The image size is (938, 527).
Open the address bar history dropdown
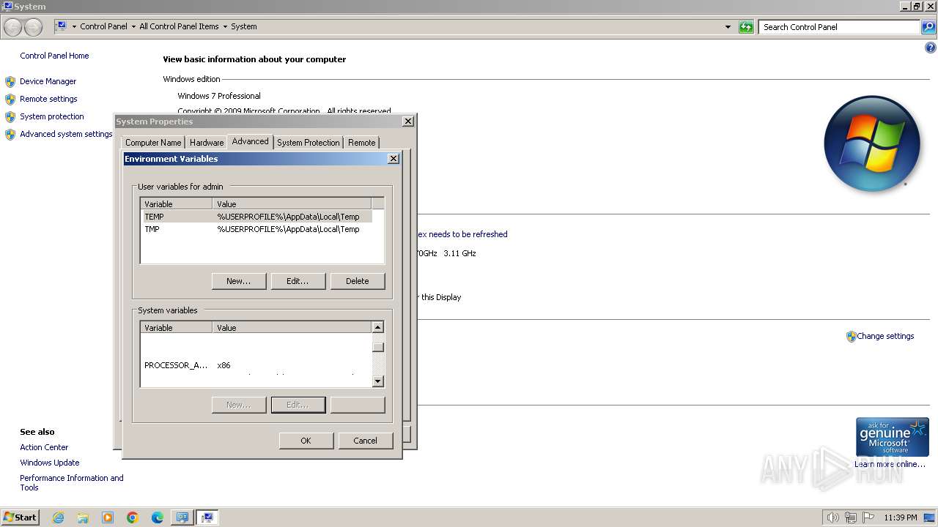point(728,27)
